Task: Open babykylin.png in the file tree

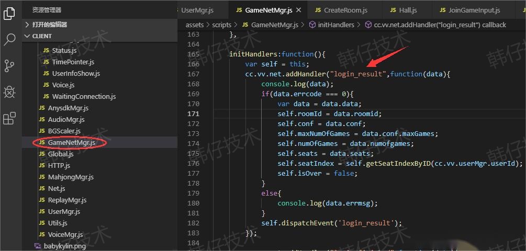Action: [99, 246]
